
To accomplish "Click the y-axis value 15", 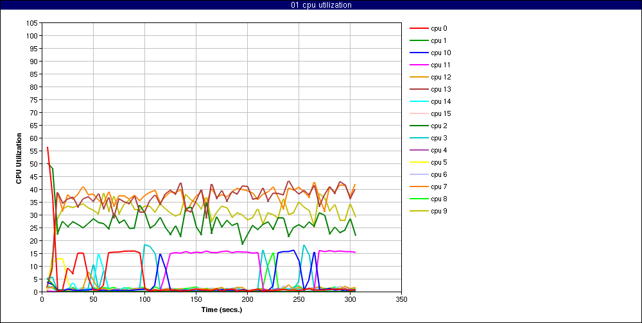I will click(x=35, y=254).
